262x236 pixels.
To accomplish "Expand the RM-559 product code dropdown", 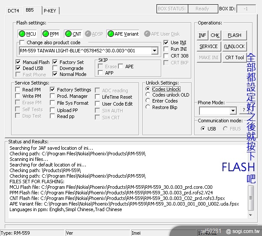I will pyautogui.click(x=155, y=51).
